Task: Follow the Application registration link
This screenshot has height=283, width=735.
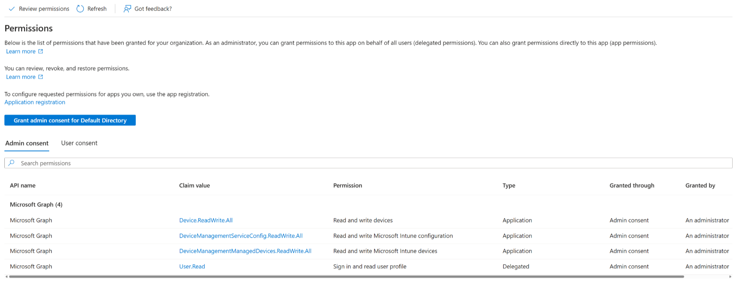Action: point(35,102)
